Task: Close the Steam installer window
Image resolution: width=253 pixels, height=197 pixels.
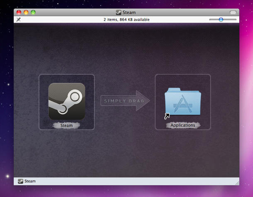Action: point(19,12)
